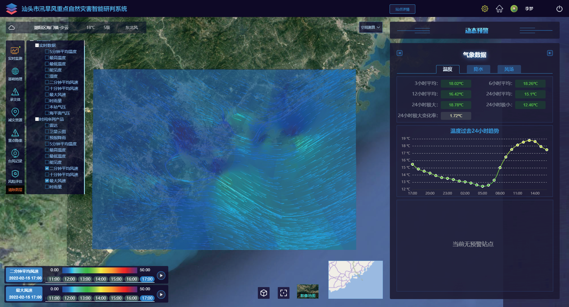Click the fullscreen extent icon
This screenshot has height=307, width=569.
pos(283,293)
